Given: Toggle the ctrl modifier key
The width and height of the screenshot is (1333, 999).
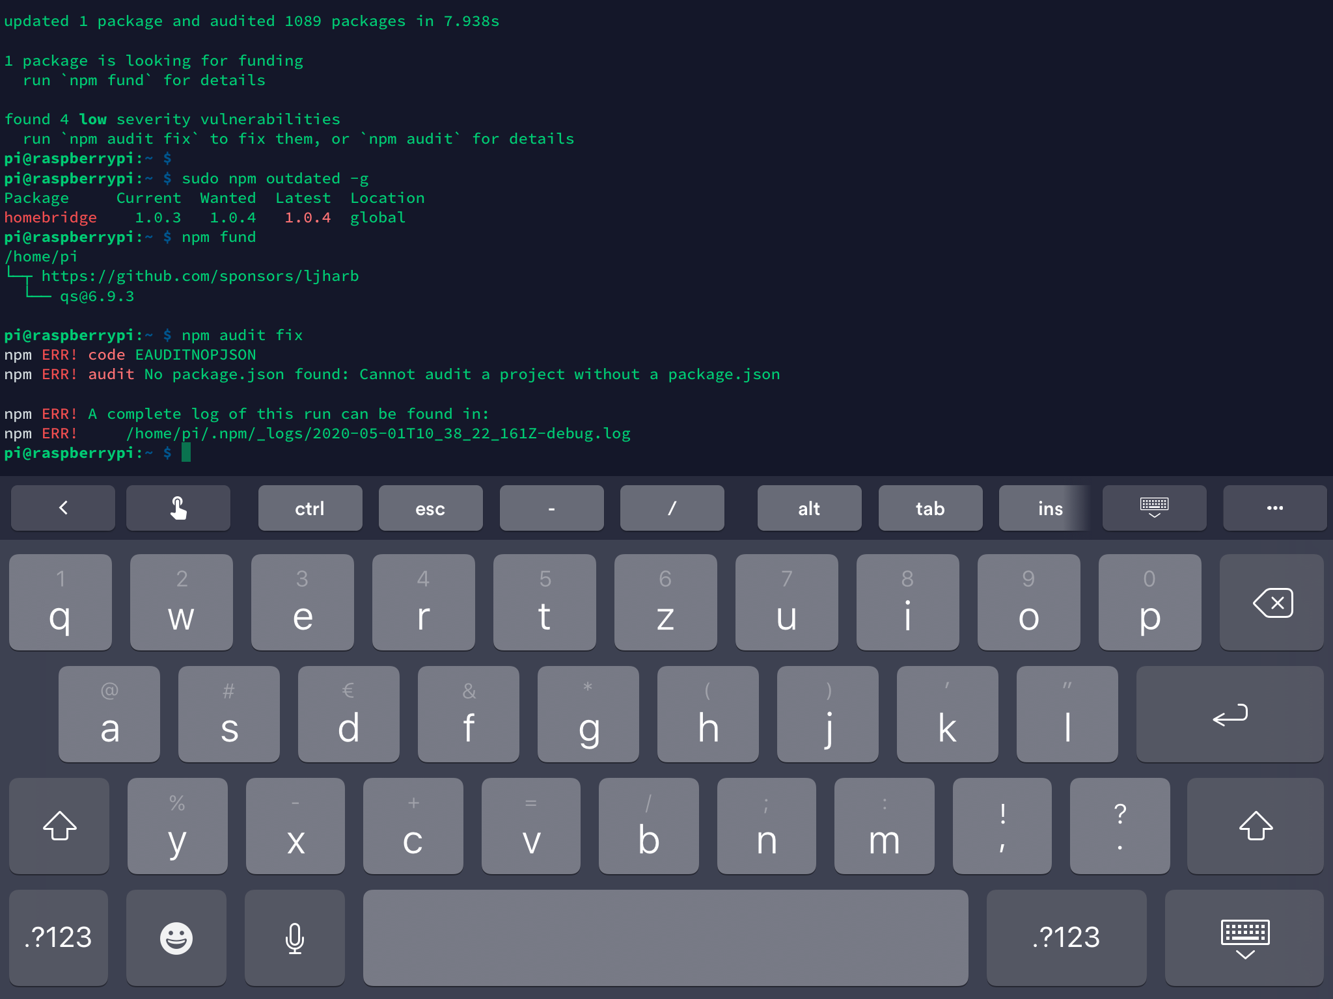Looking at the screenshot, I should point(310,508).
